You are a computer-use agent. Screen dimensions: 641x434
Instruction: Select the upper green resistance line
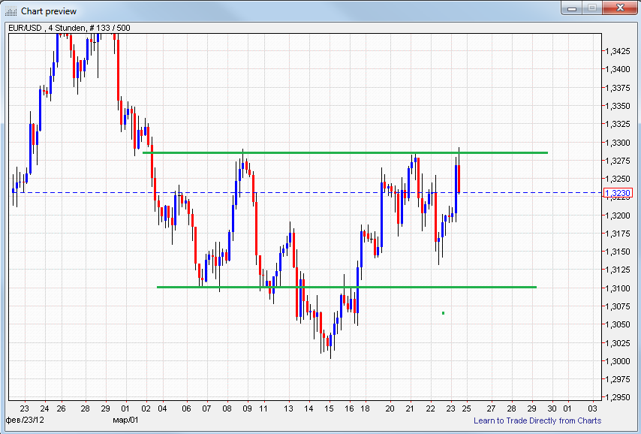(345, 153)
